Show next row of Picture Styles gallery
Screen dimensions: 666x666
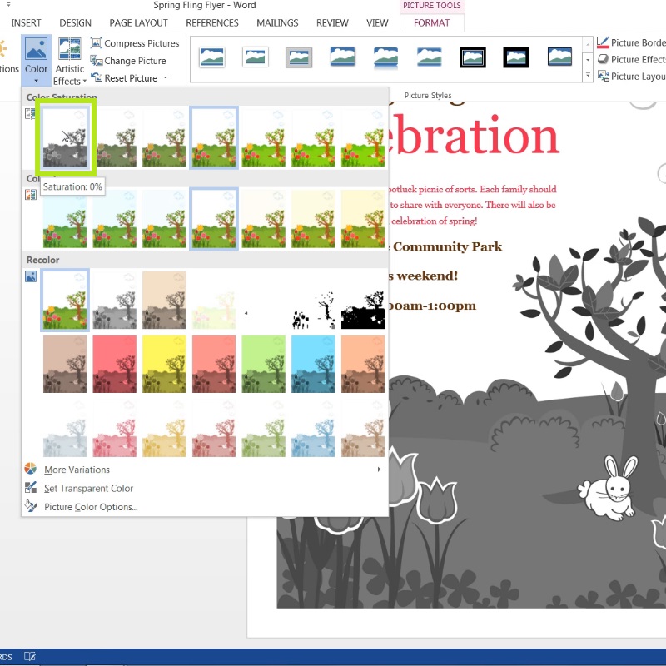588,60
